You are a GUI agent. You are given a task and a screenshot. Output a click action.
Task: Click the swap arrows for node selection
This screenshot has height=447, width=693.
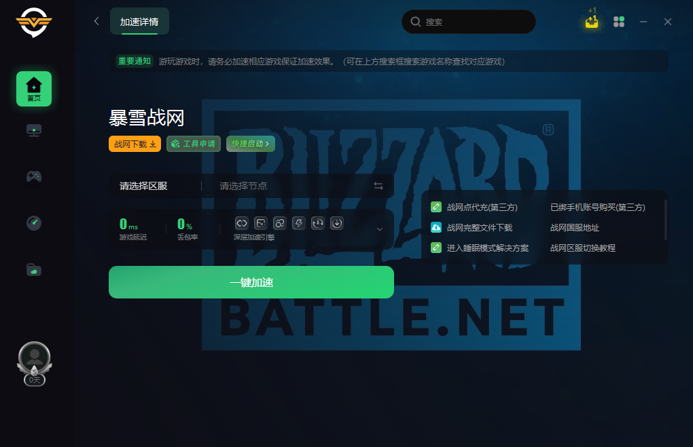coord(378,186)
